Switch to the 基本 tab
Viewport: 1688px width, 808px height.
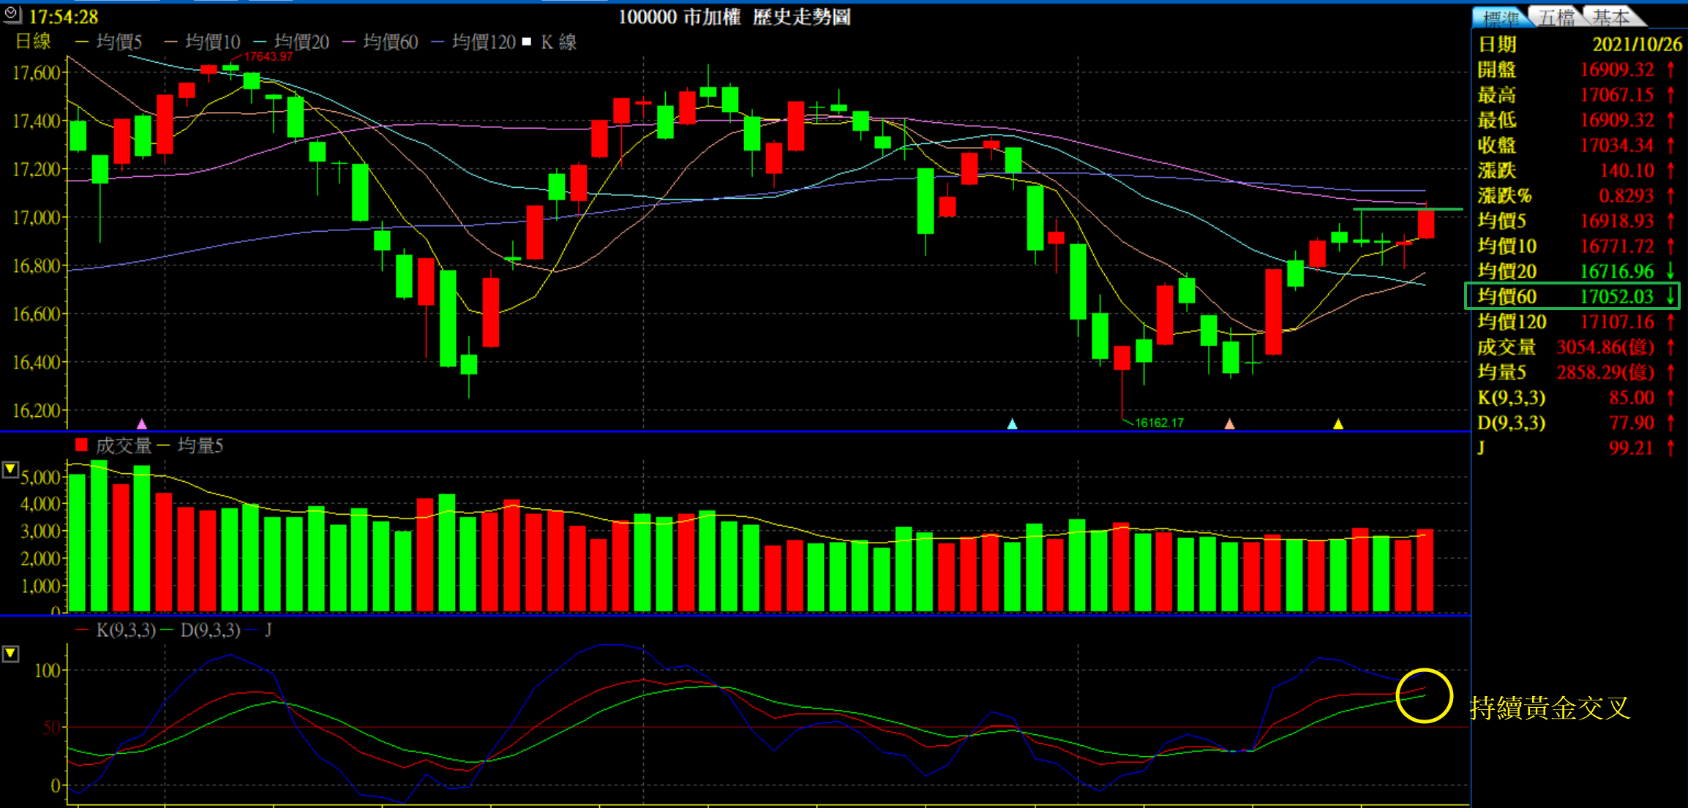pos(1610,18)
